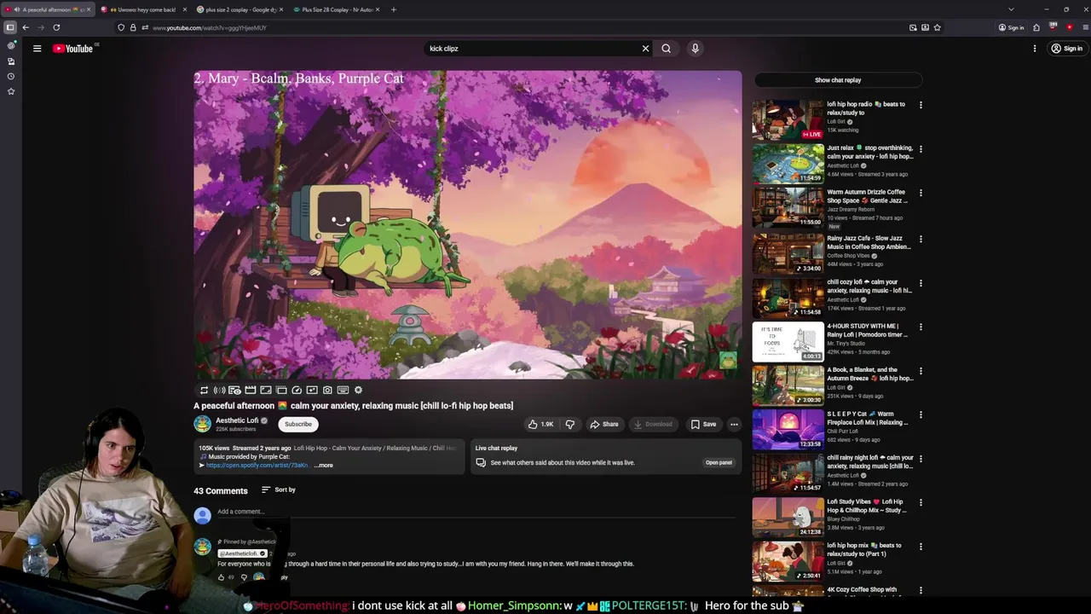The height and width of the screenshot is (614, 1091).
Task: Click the audio broadcast waves icon under video
Action: click(x=220, y=390)
